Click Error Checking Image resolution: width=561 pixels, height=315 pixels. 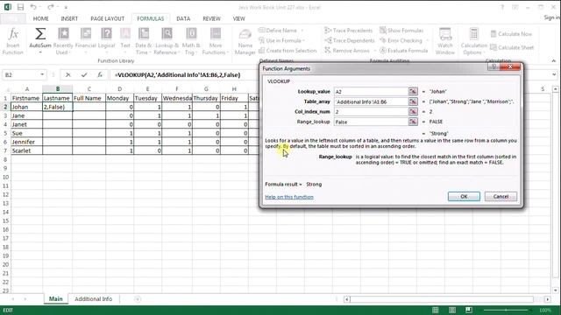tap(401, 41)
